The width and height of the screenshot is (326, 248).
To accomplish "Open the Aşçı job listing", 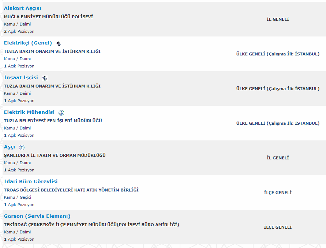I will click(10, 147).
